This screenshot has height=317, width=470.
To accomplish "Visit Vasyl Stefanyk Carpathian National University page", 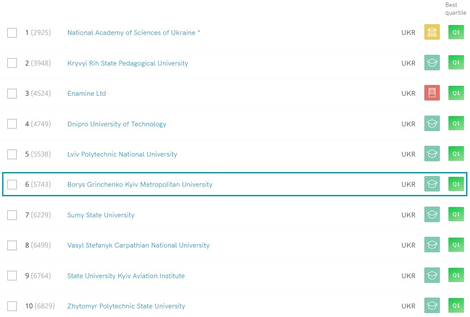I will pyautogui.click(x=138, y=245).
